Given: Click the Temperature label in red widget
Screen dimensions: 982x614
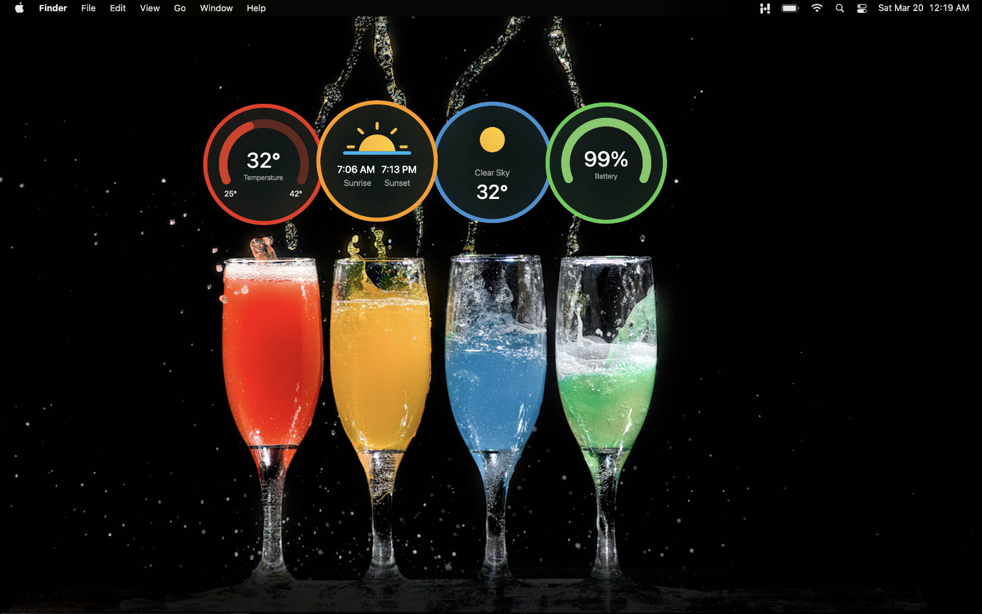Looking at the screenshot, I should [263, 177].
